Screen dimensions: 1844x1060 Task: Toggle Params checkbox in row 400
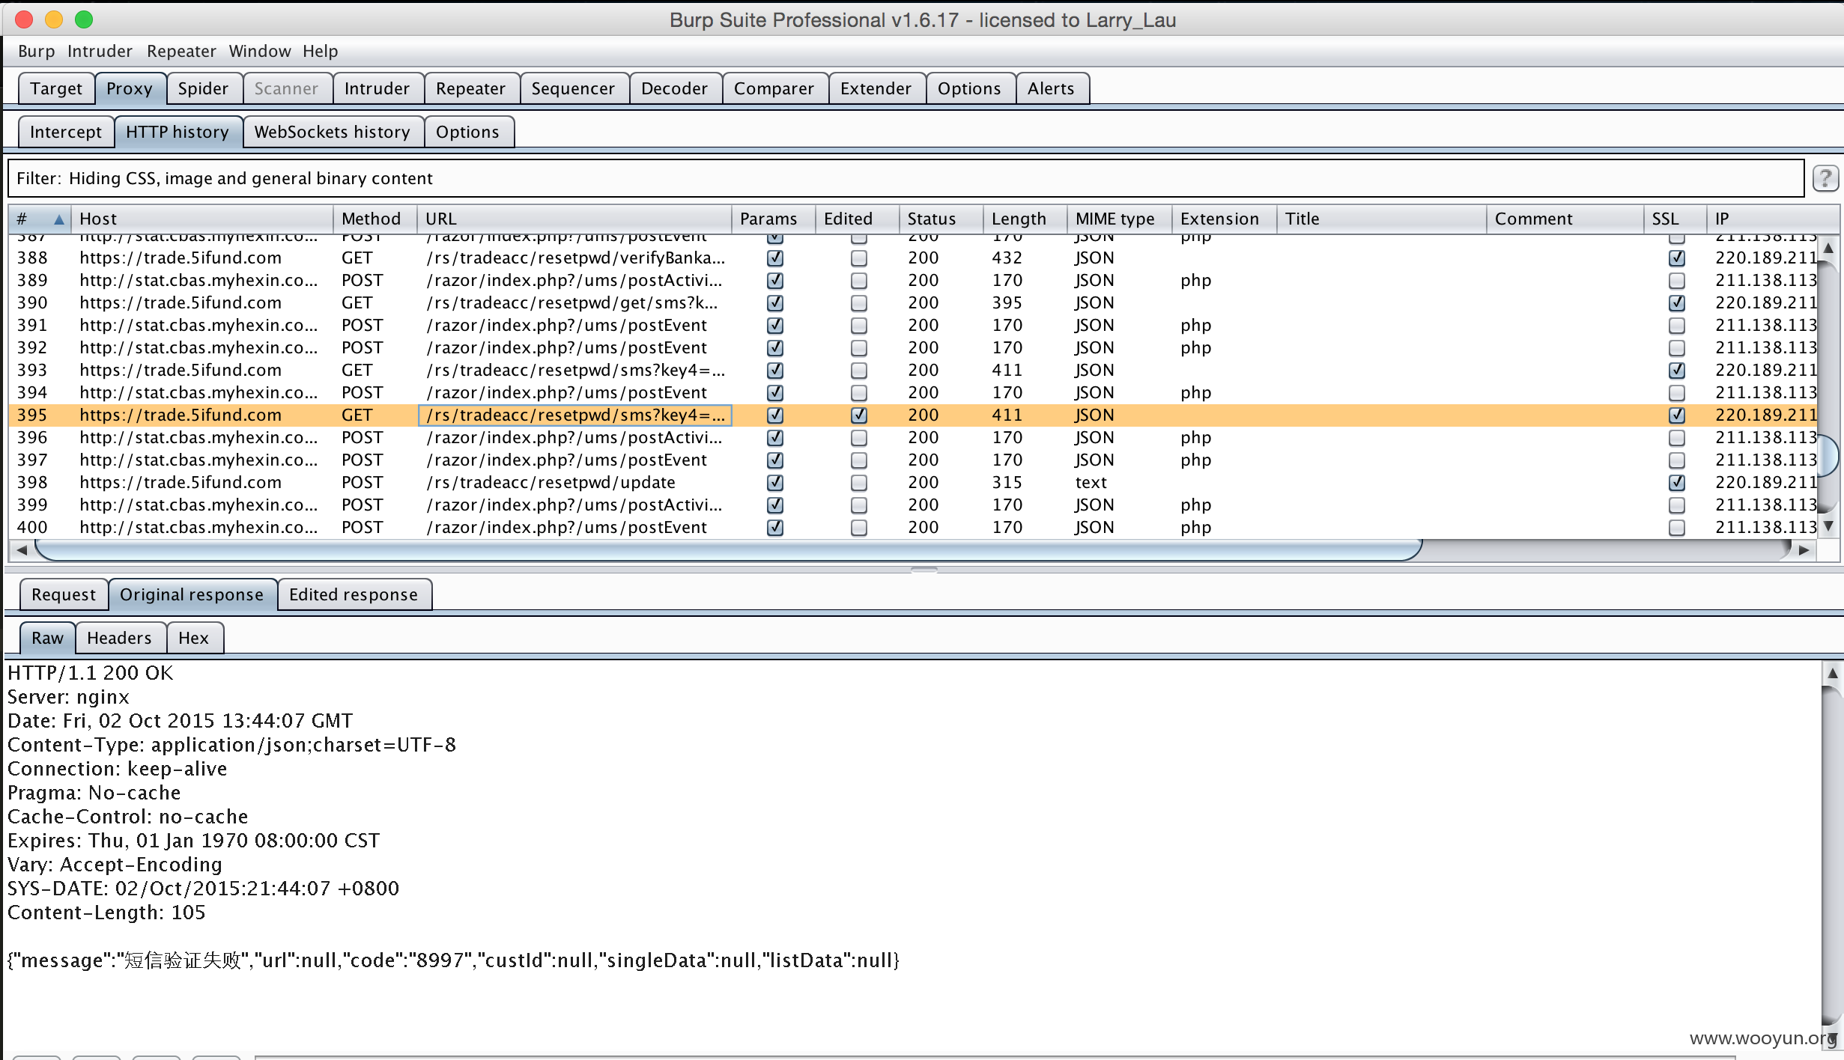pyautogui.click(x=775, y=528)
